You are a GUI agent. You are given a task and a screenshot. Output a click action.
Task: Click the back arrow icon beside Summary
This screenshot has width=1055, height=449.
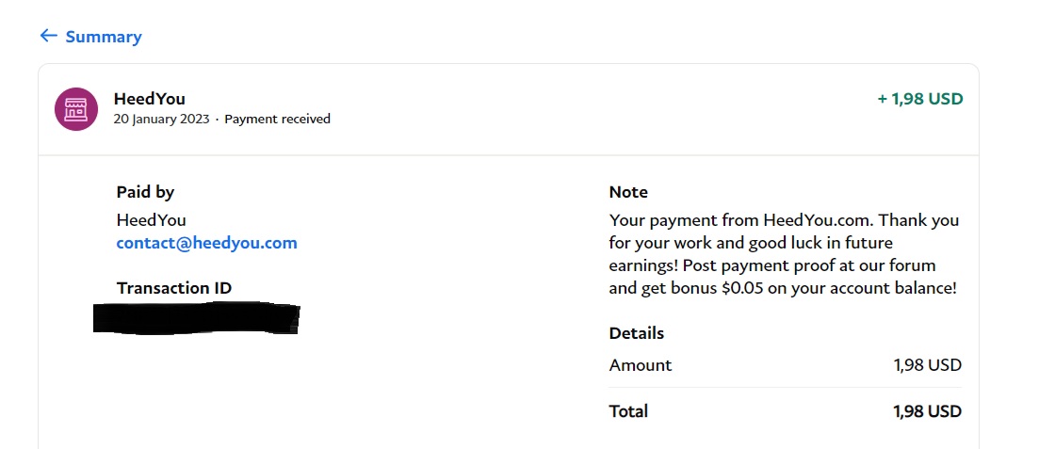[48, 36]
